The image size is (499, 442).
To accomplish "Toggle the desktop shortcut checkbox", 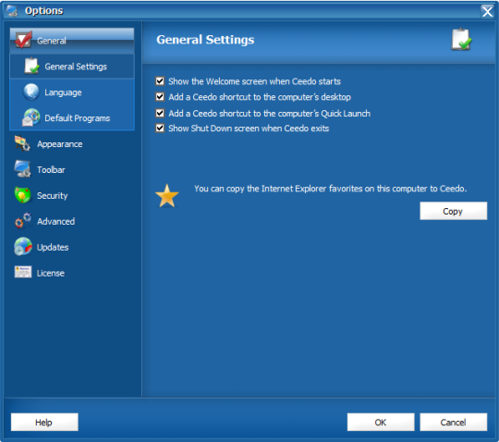I will (160, 97).
